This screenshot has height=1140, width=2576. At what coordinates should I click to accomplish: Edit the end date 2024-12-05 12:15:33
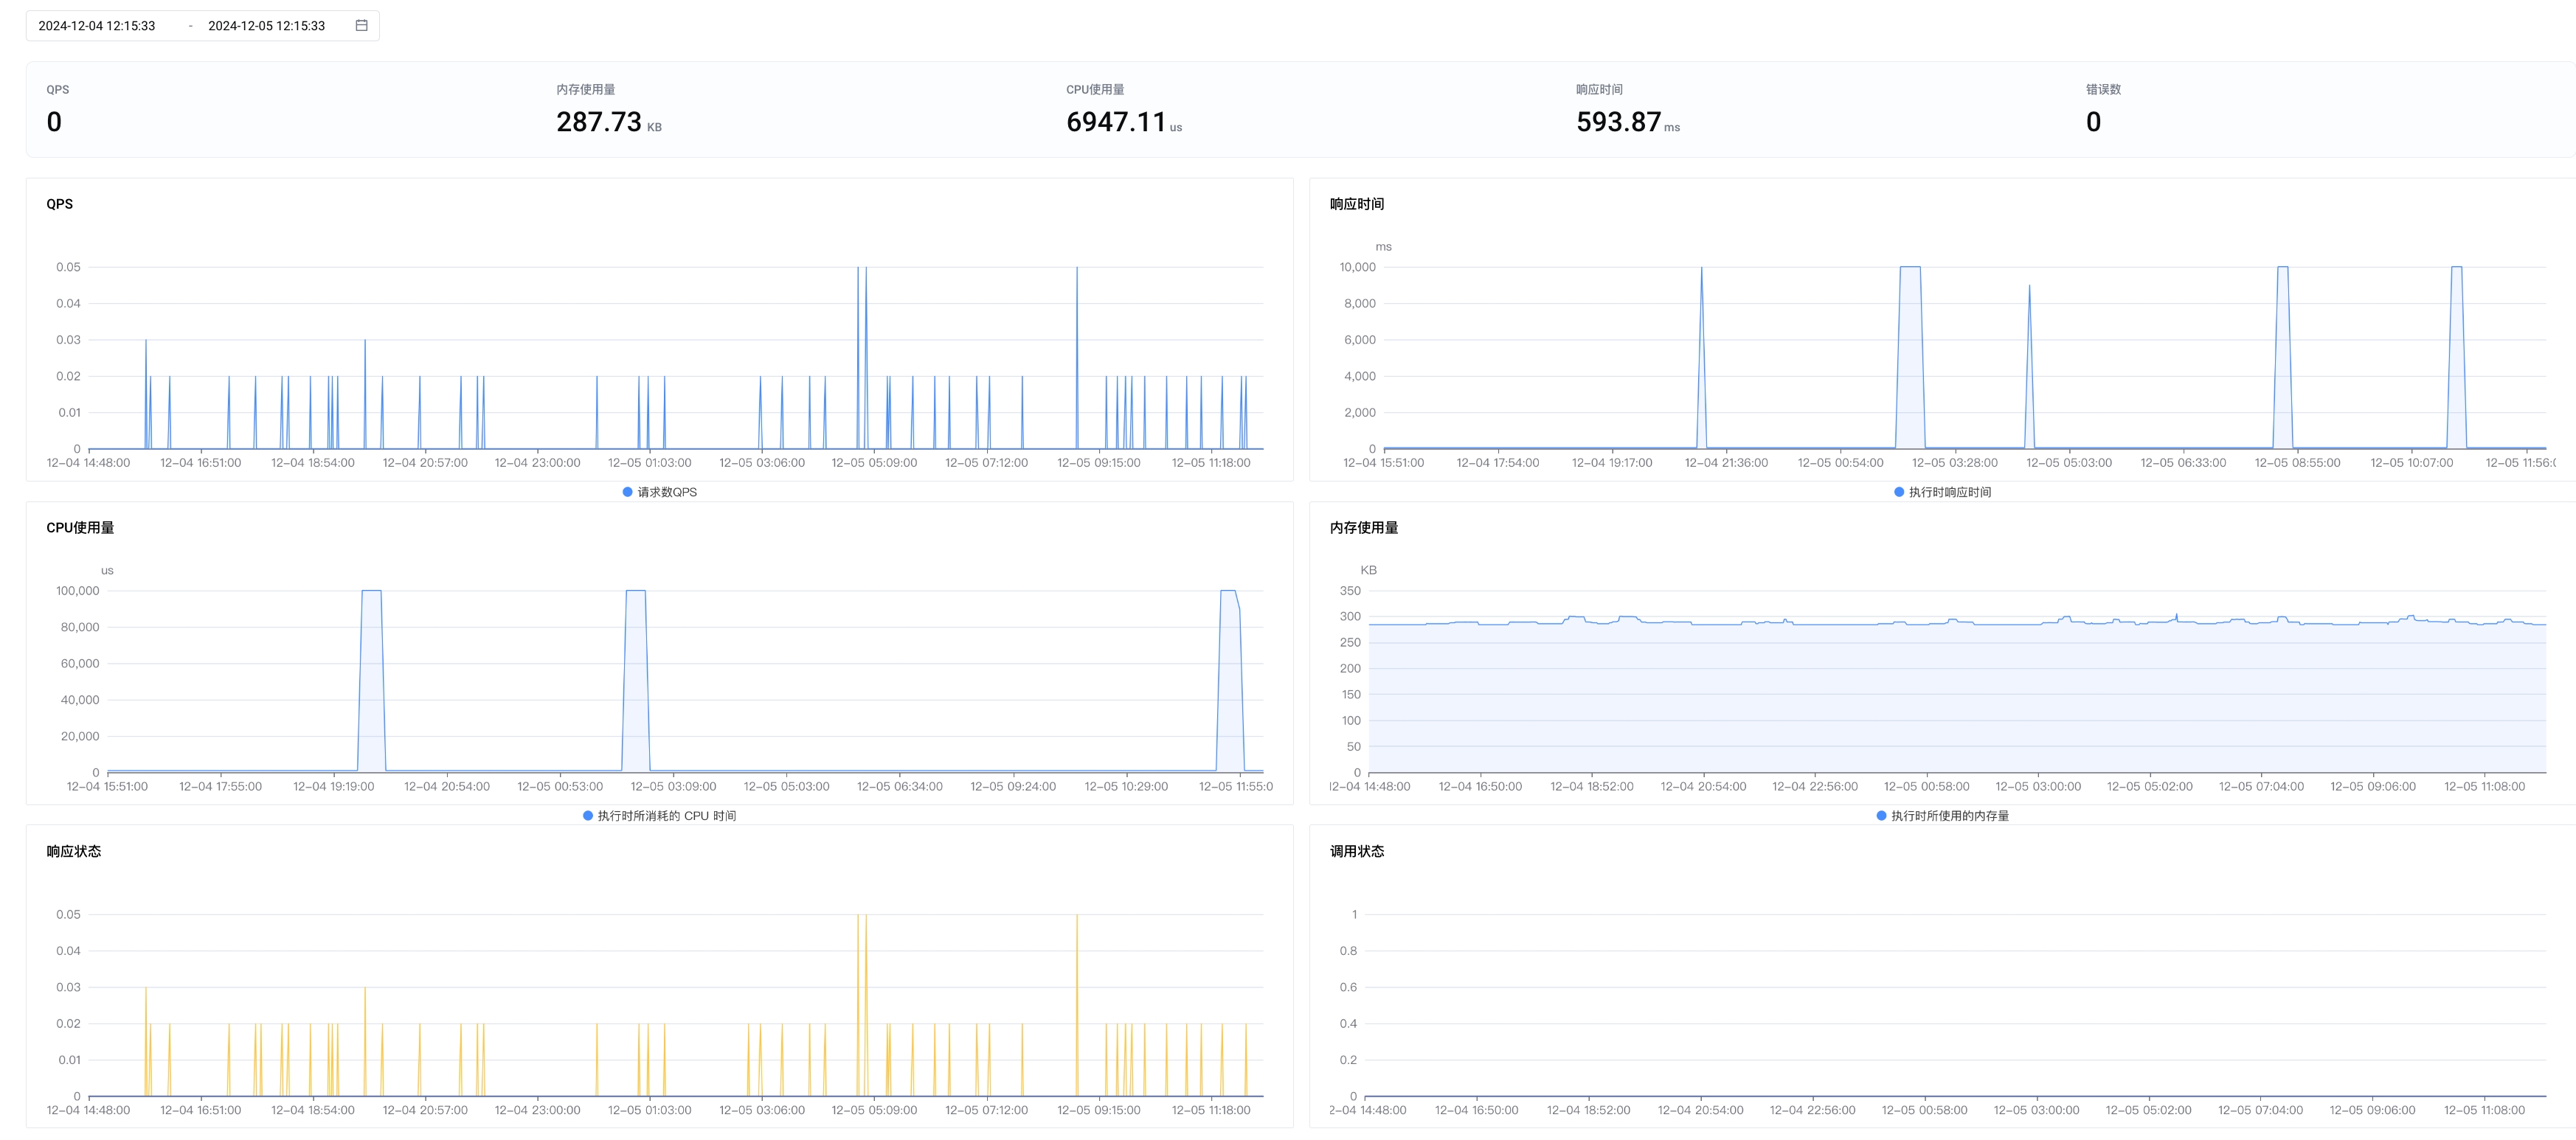click(x=266, y=26)
